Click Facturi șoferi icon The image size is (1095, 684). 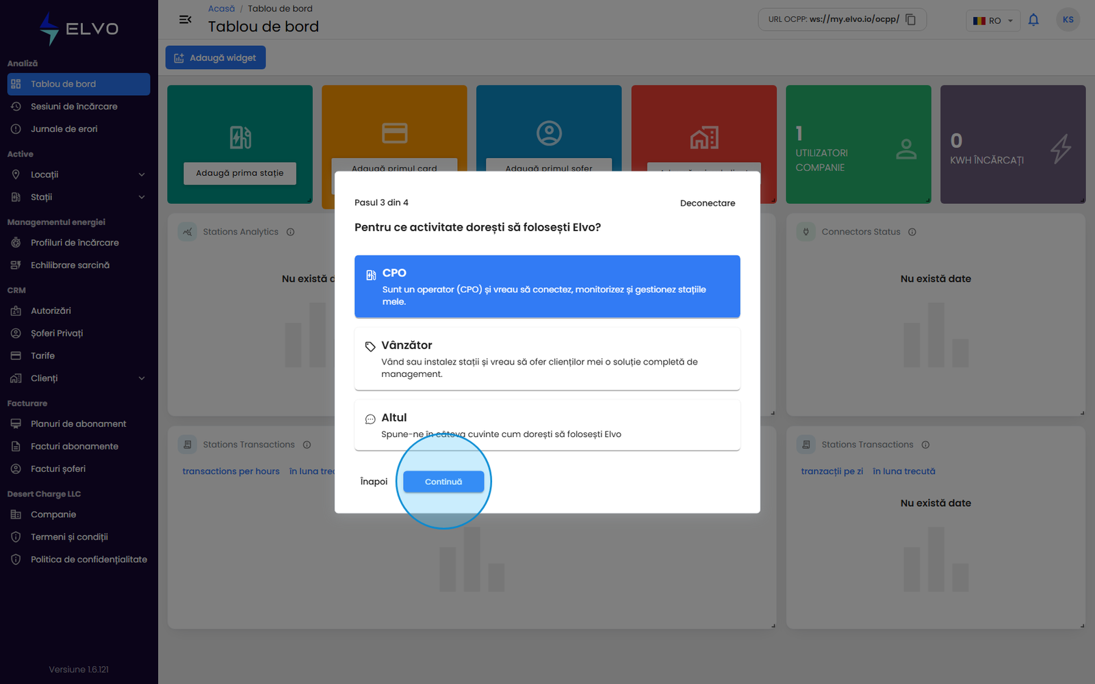(x=16, y=469)
